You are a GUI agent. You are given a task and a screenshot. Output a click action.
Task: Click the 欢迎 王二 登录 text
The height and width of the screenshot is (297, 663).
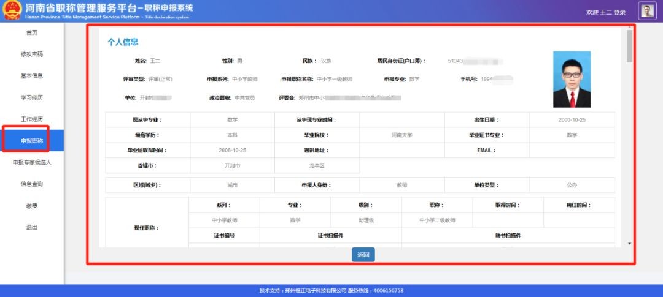click(x=606, y=13)
